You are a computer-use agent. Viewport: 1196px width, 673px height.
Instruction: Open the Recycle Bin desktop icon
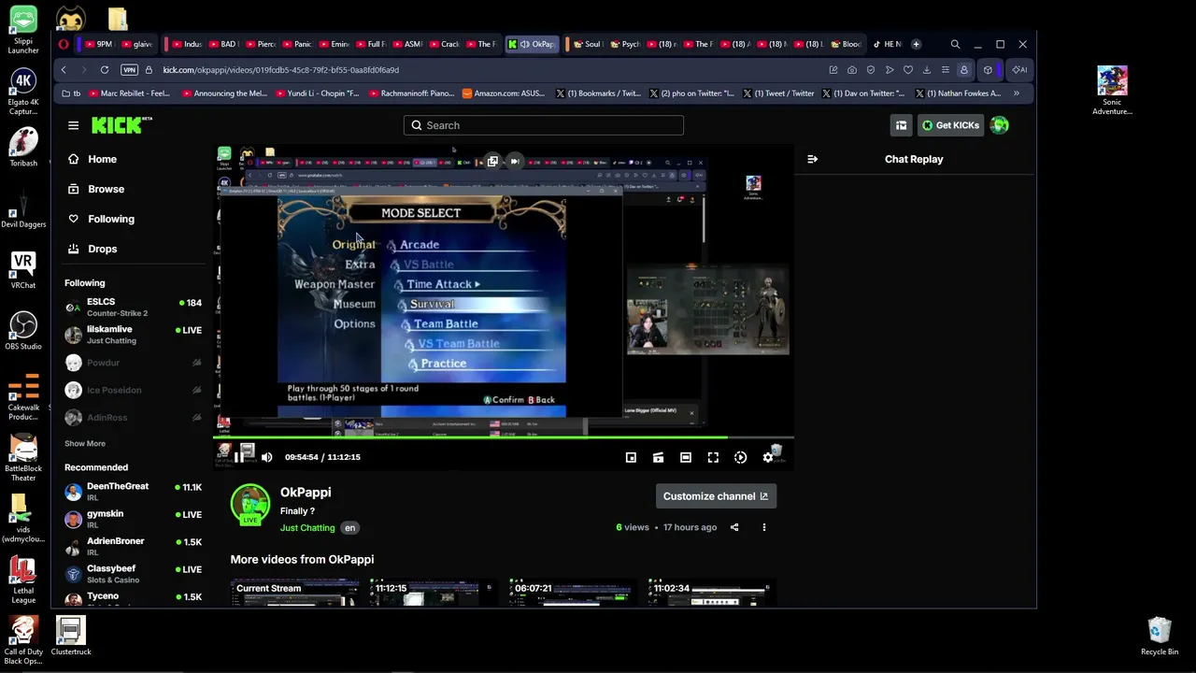coord(1160,636)
